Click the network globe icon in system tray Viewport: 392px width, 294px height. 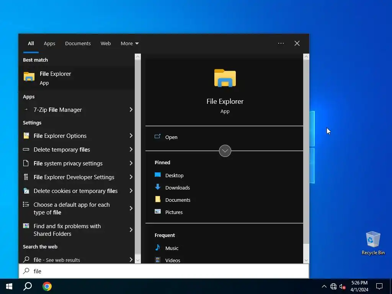click(x=333, y=286)
